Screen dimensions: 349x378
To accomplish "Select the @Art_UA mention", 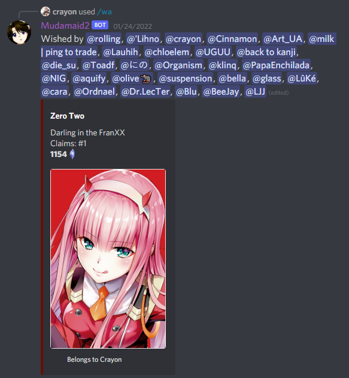I will (x=283, y=39).
